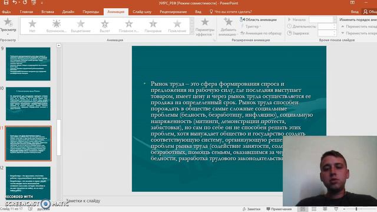The height and width of the screenshot is (212, 377).
Task: Open the quick access toolbar customize dropdown
Action: (42, 3)
